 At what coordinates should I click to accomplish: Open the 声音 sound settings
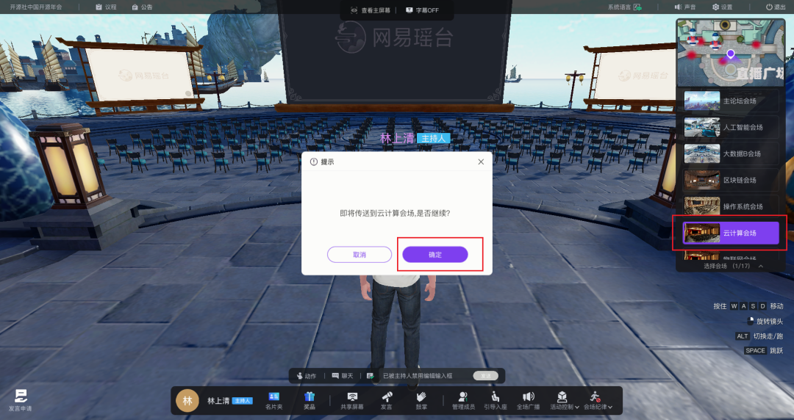tap(685, 7)
